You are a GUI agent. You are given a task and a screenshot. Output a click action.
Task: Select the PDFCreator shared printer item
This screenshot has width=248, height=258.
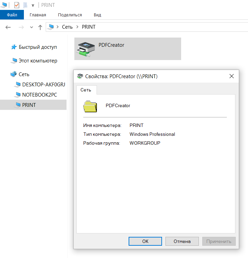click(128, 49)
